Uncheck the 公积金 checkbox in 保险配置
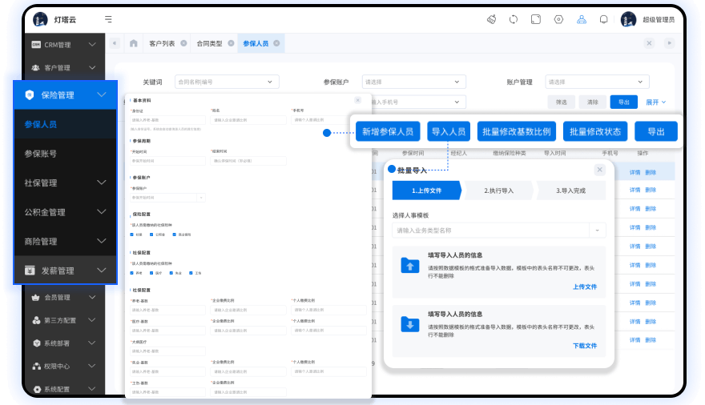Image resolution: width=705 pixels, height=405 pixels. (152, 235)
